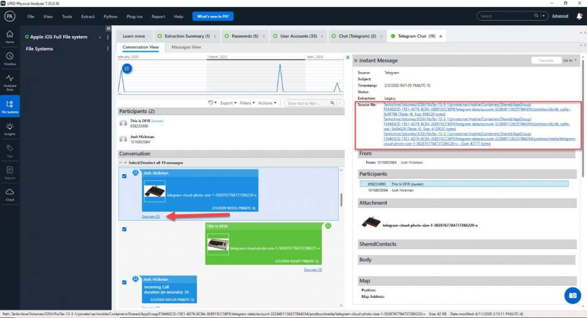
Task: Click inside the filter text input field
Action: tap(308, 103)
